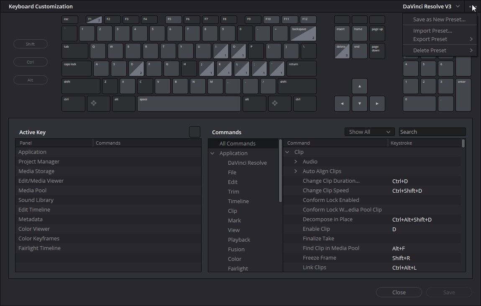The height and width of the screenshot is (306, 481).
Task: Click the Save button
Action: coord(449,292)
